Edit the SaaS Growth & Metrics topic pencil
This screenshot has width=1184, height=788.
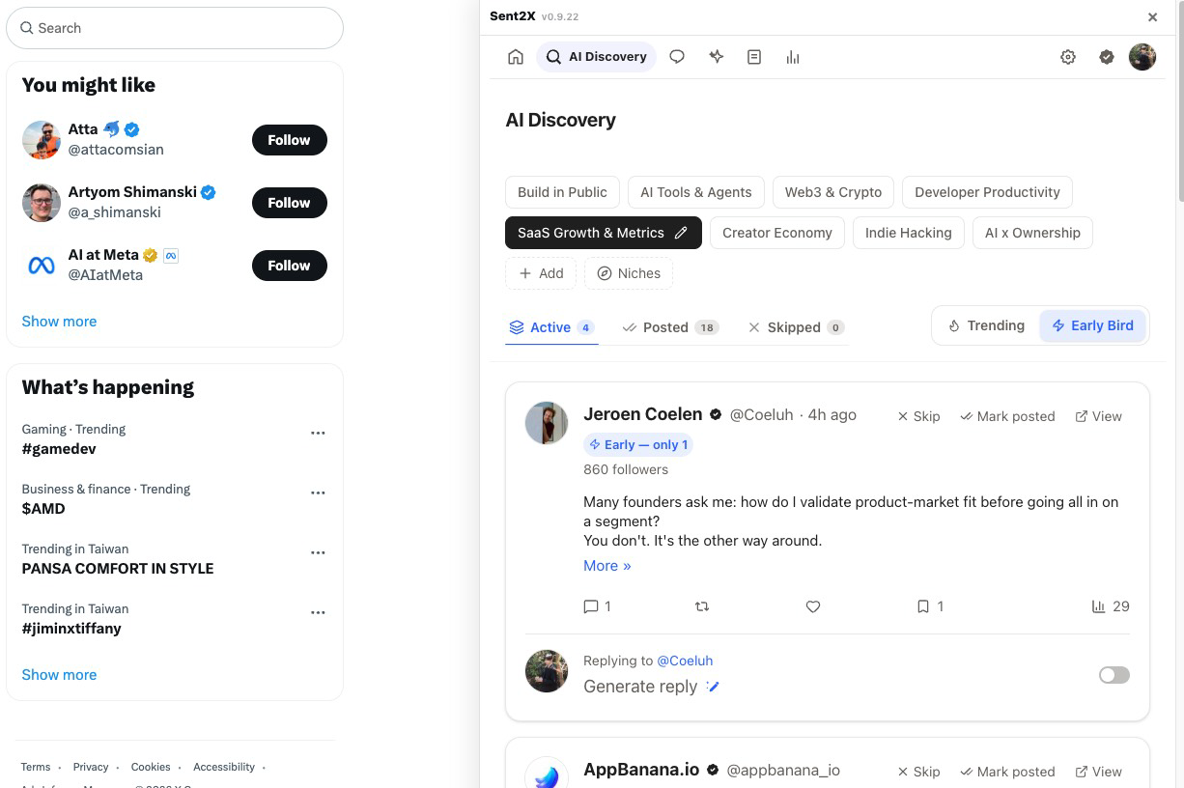(x=681, y=233)
